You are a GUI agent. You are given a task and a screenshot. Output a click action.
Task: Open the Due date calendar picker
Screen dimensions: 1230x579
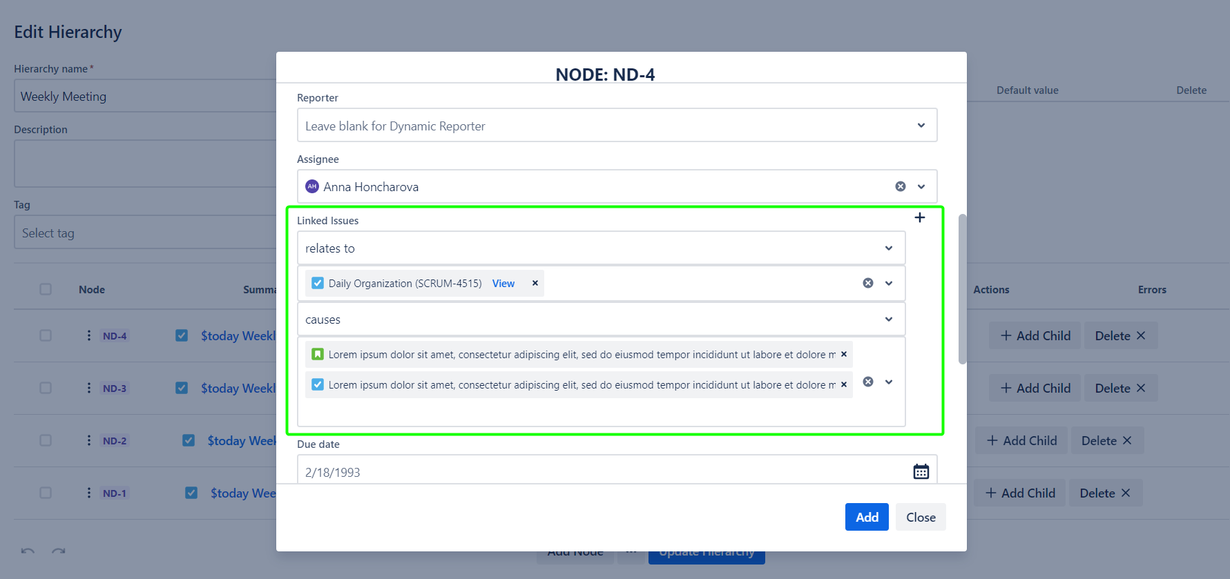point(921,472)
